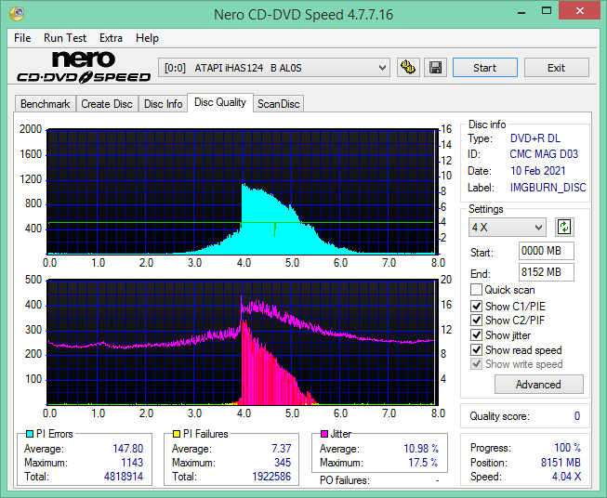Viewport: 607px width, 498px height.
Task: Open the 4 X speed dropdown
Action: [x=508, y=227]
